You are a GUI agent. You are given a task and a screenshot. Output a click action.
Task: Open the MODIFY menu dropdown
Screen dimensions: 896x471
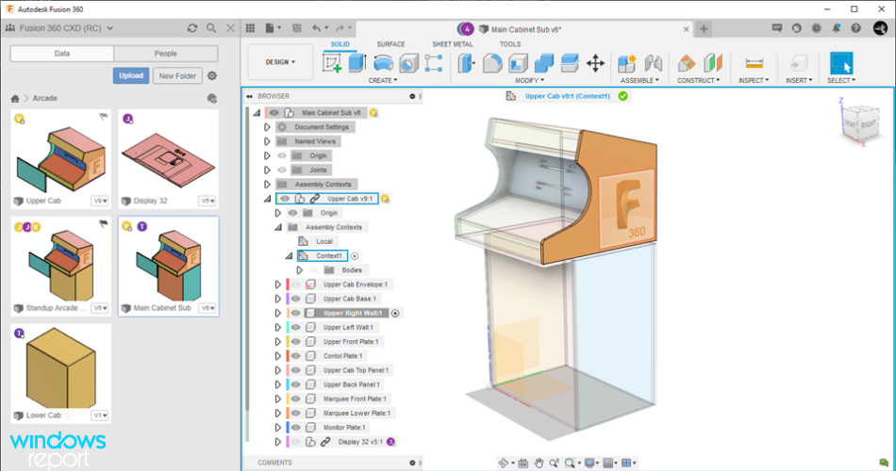coord(529,80)
